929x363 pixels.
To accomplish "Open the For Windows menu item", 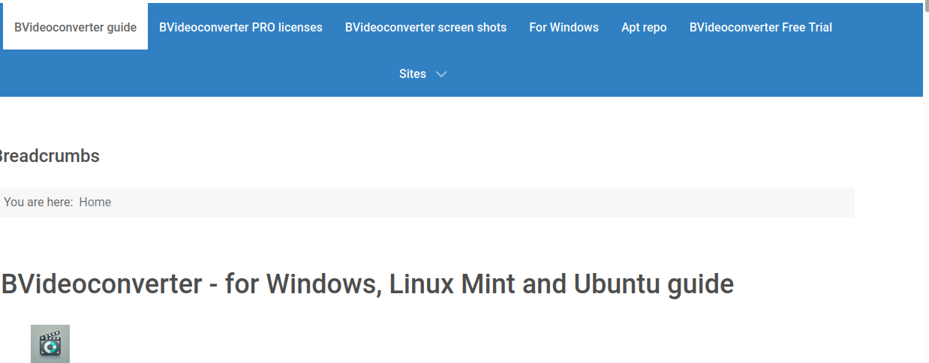I will 564,27.
